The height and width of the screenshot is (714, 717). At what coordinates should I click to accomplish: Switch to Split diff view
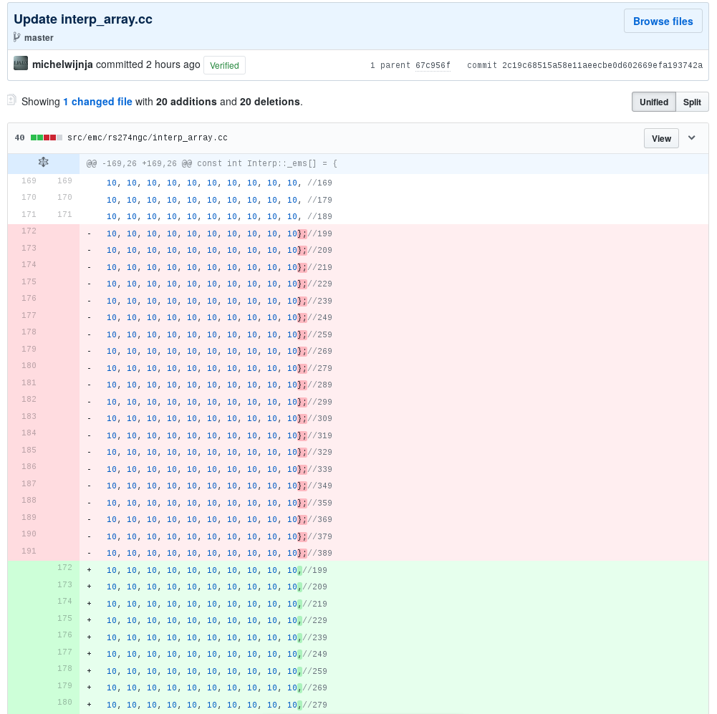[x=691, y=102]
